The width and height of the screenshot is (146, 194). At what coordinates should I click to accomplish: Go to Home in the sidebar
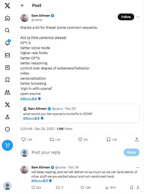[7, 18]
